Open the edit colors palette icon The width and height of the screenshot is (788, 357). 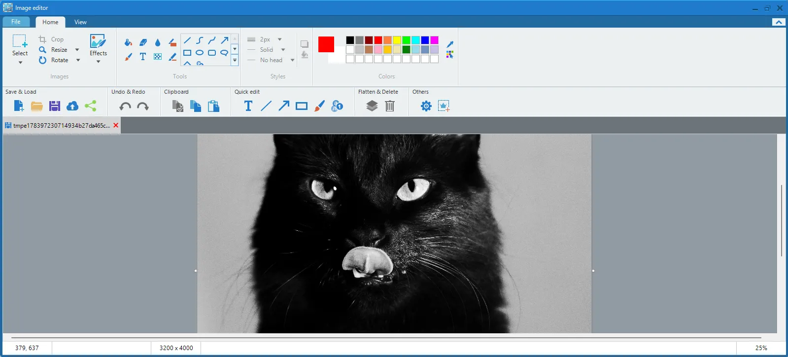click(x=450, y=55)
